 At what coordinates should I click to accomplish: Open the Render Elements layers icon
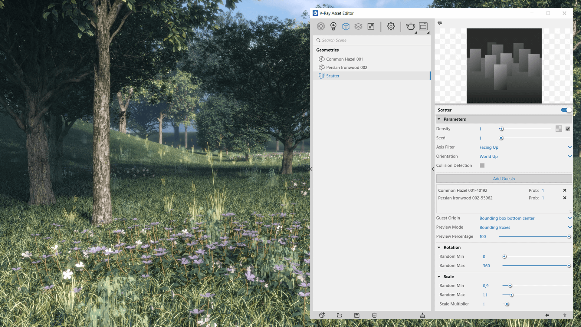tap(358, 26)
